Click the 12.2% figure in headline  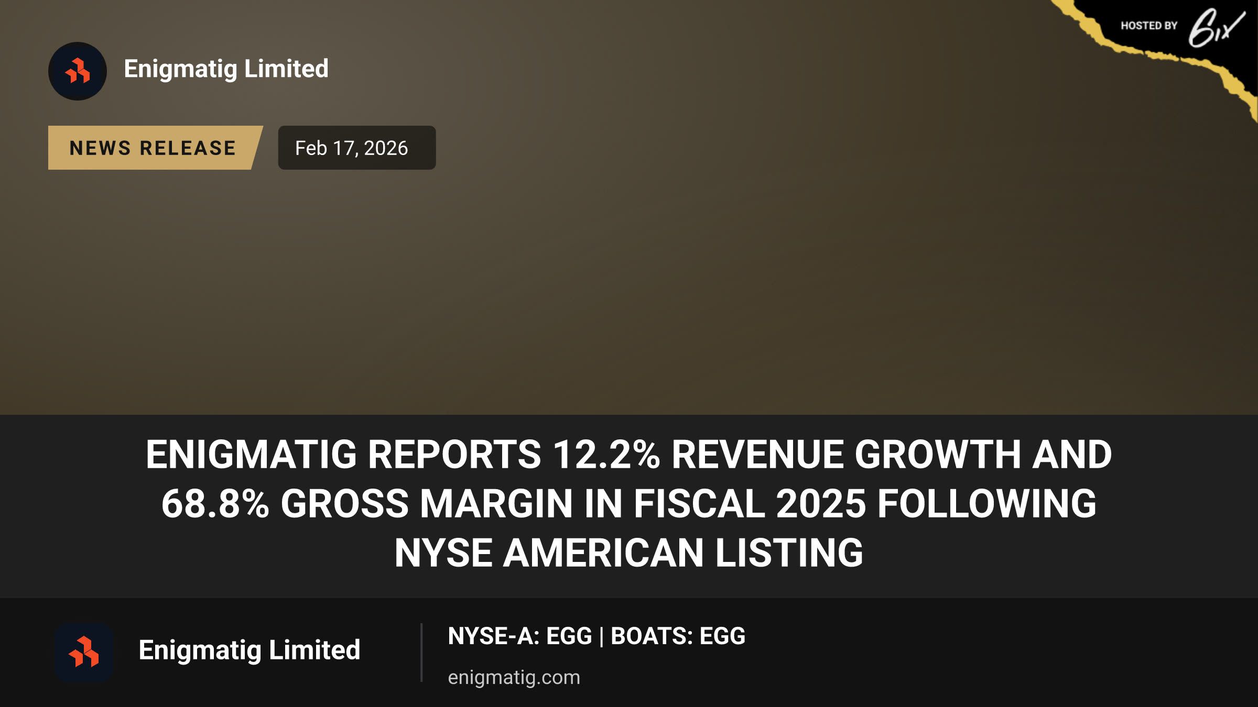tap(606, 454)
